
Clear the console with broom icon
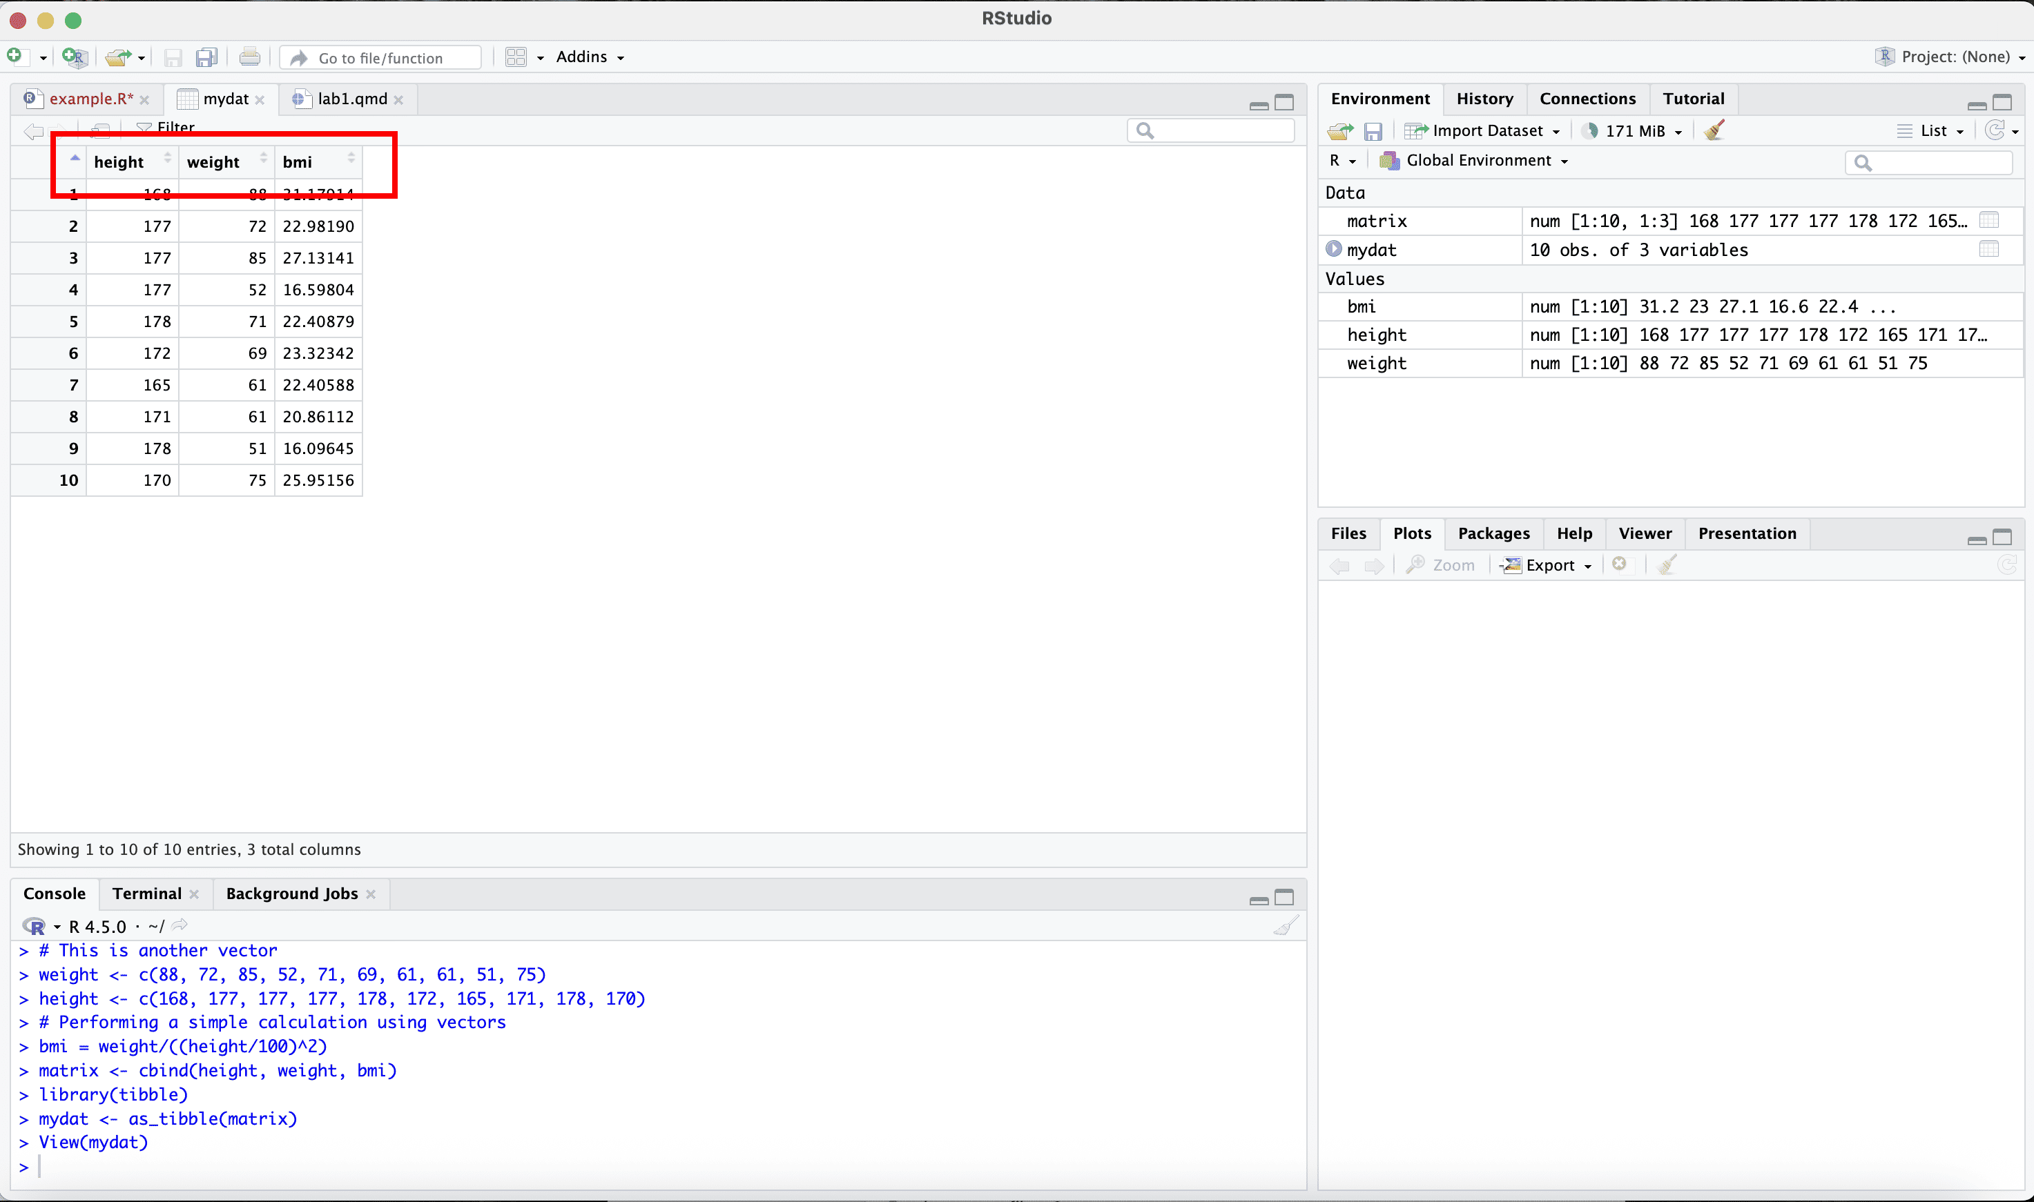1285,926
